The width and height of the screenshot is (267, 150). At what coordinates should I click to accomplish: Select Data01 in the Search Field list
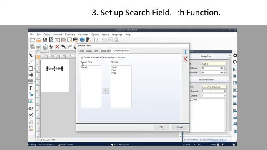tap(85, 67)
